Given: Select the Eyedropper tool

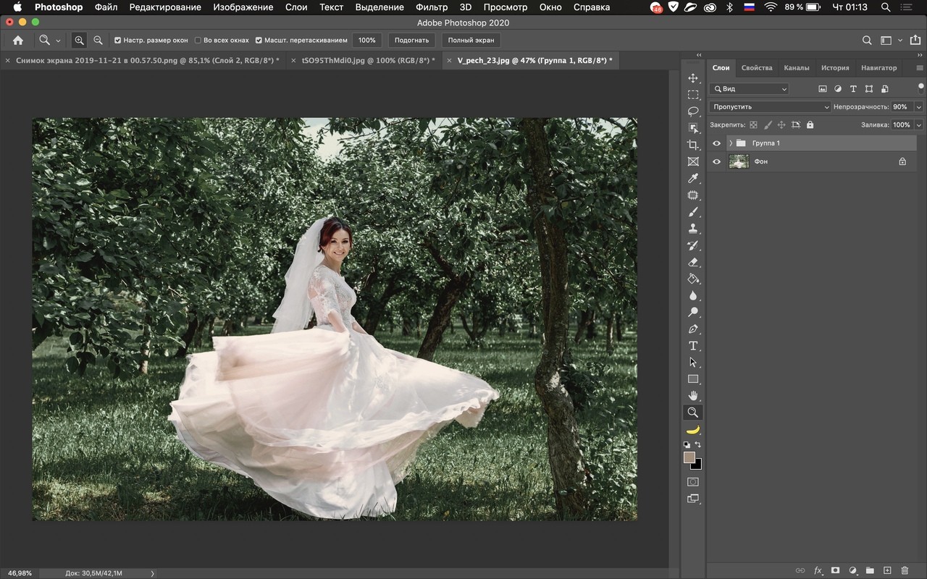Looking at the screenshot, I should point(693,178).
